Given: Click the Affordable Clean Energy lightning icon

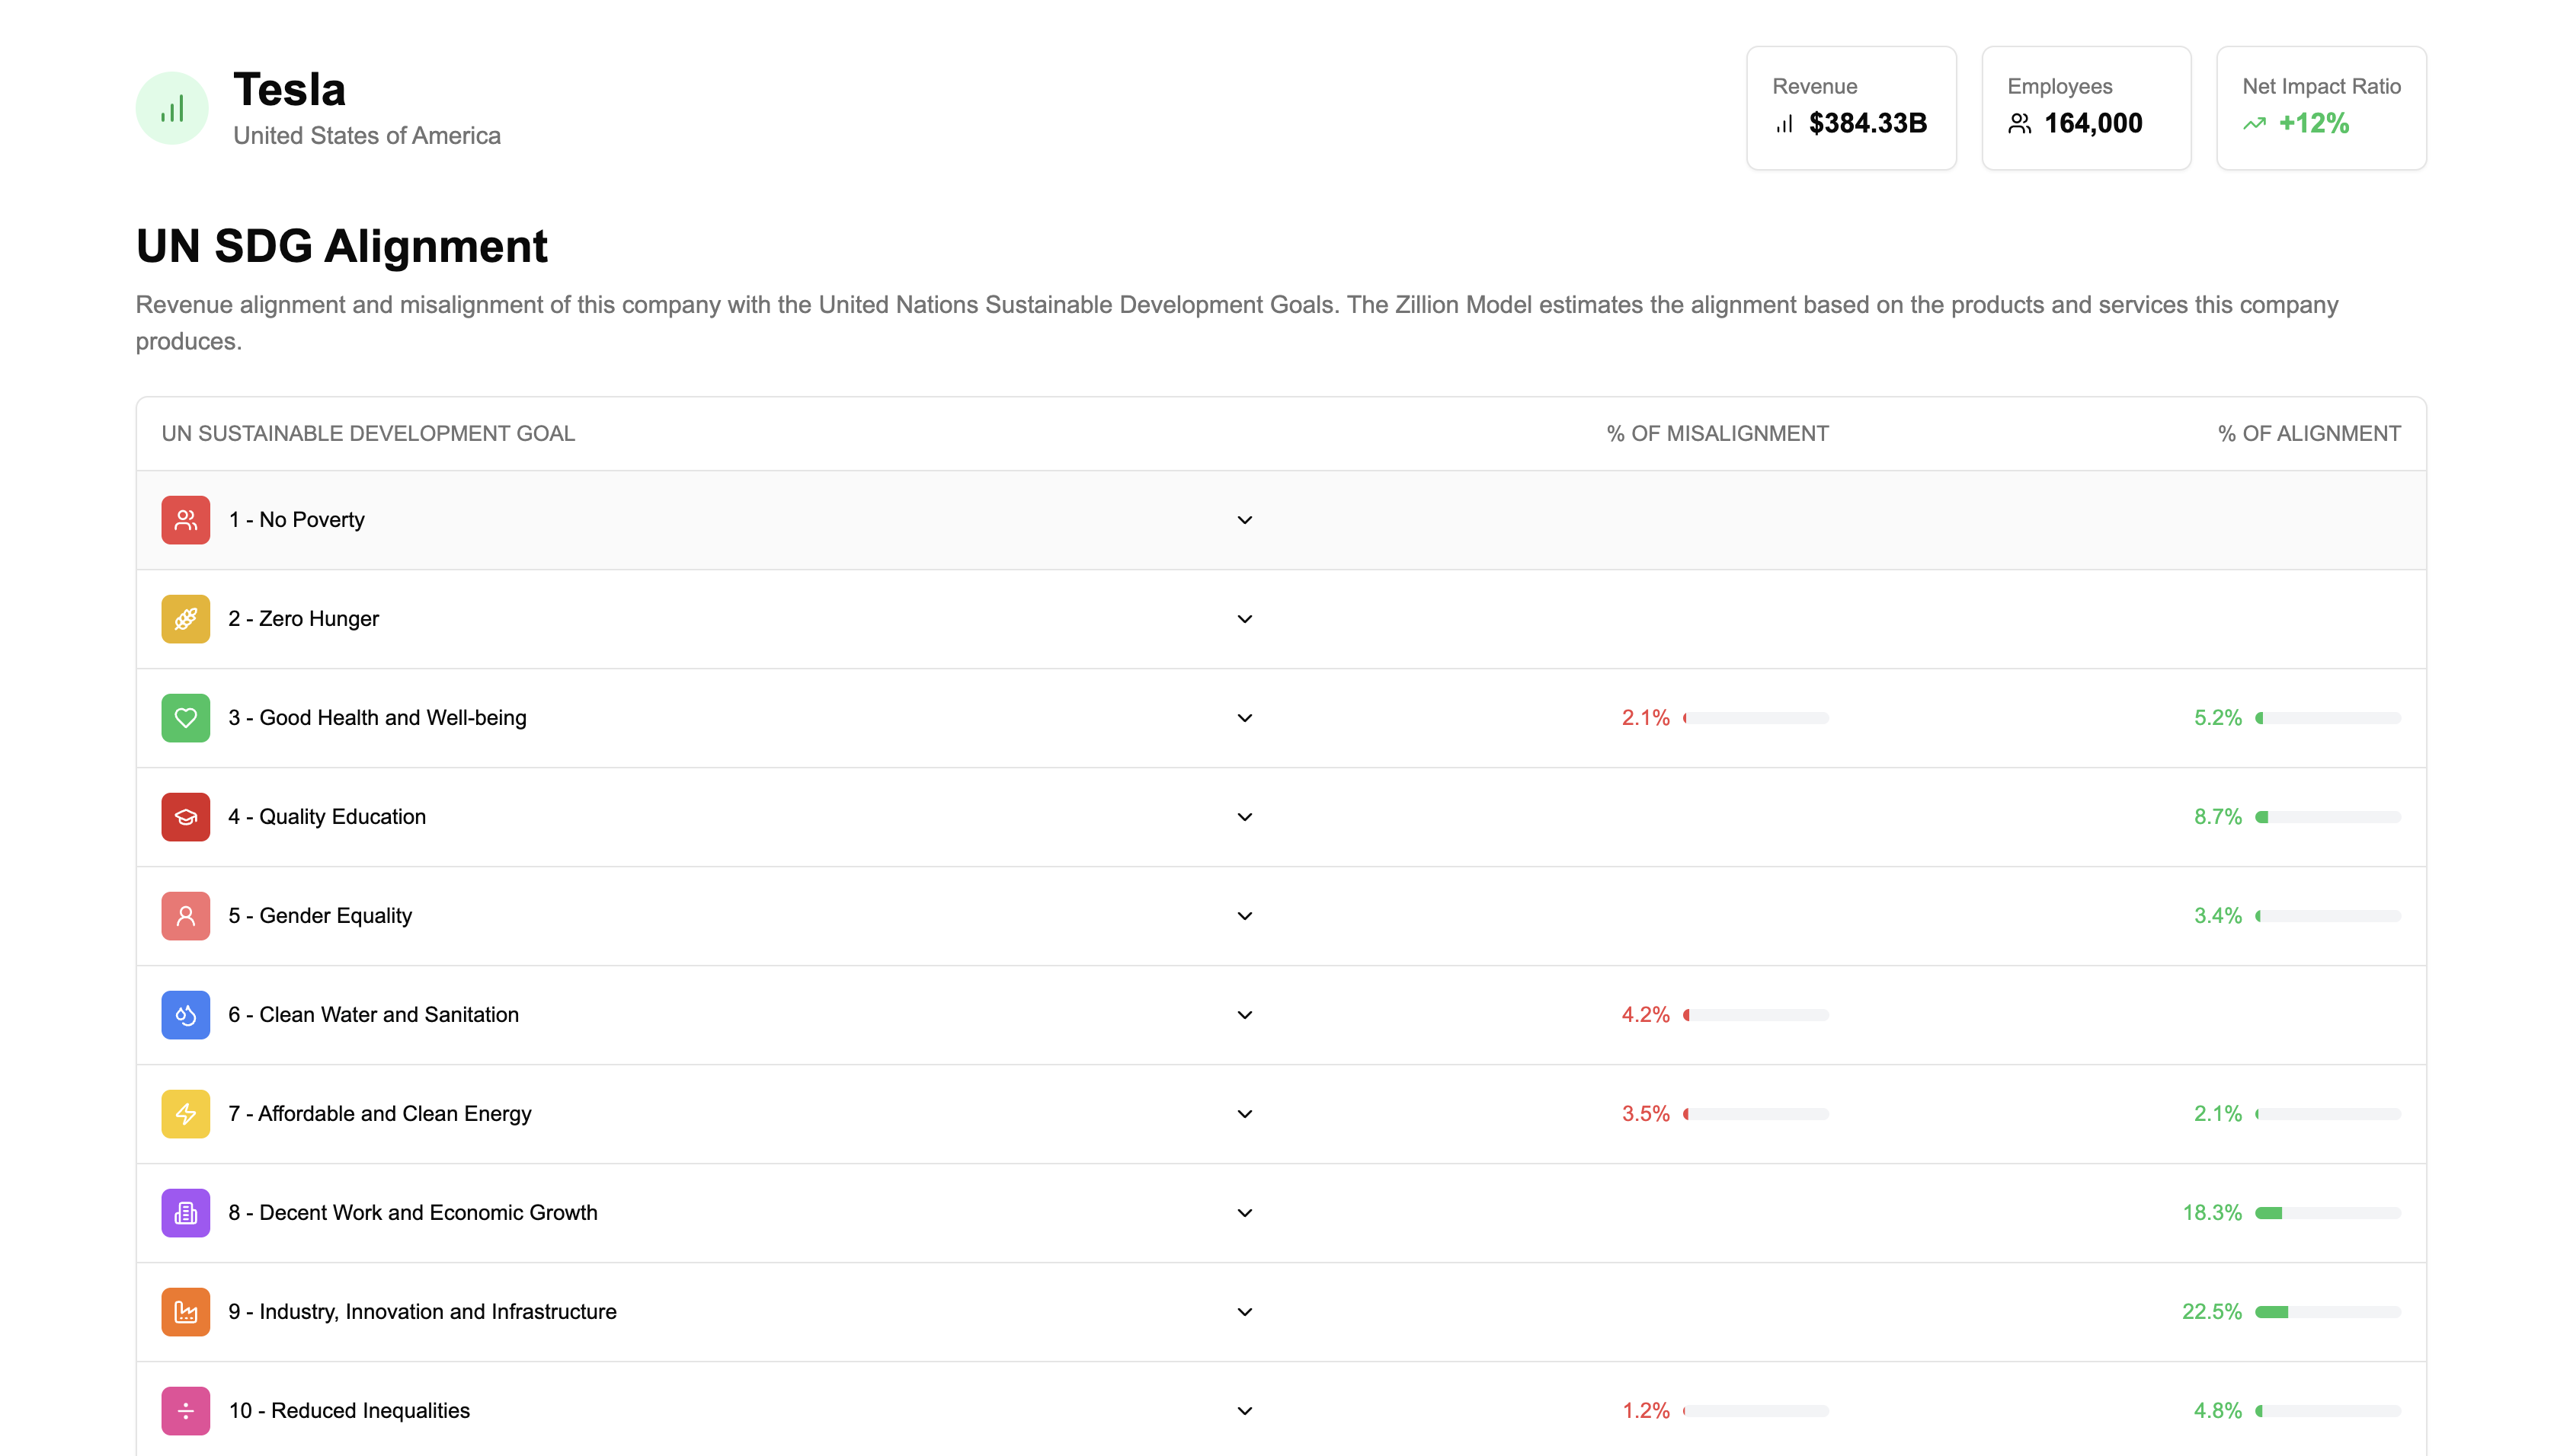Looking at the screenshot, I should [x=185, y=1114].
